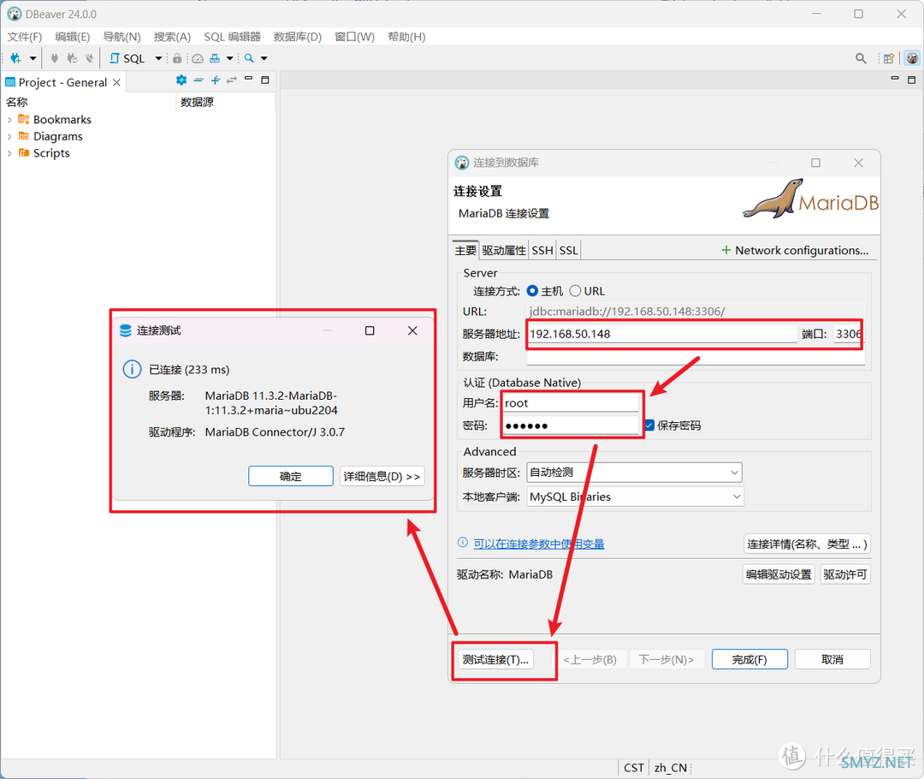
Task: Select the Diagrams tree item
Action: coord(50,136)
